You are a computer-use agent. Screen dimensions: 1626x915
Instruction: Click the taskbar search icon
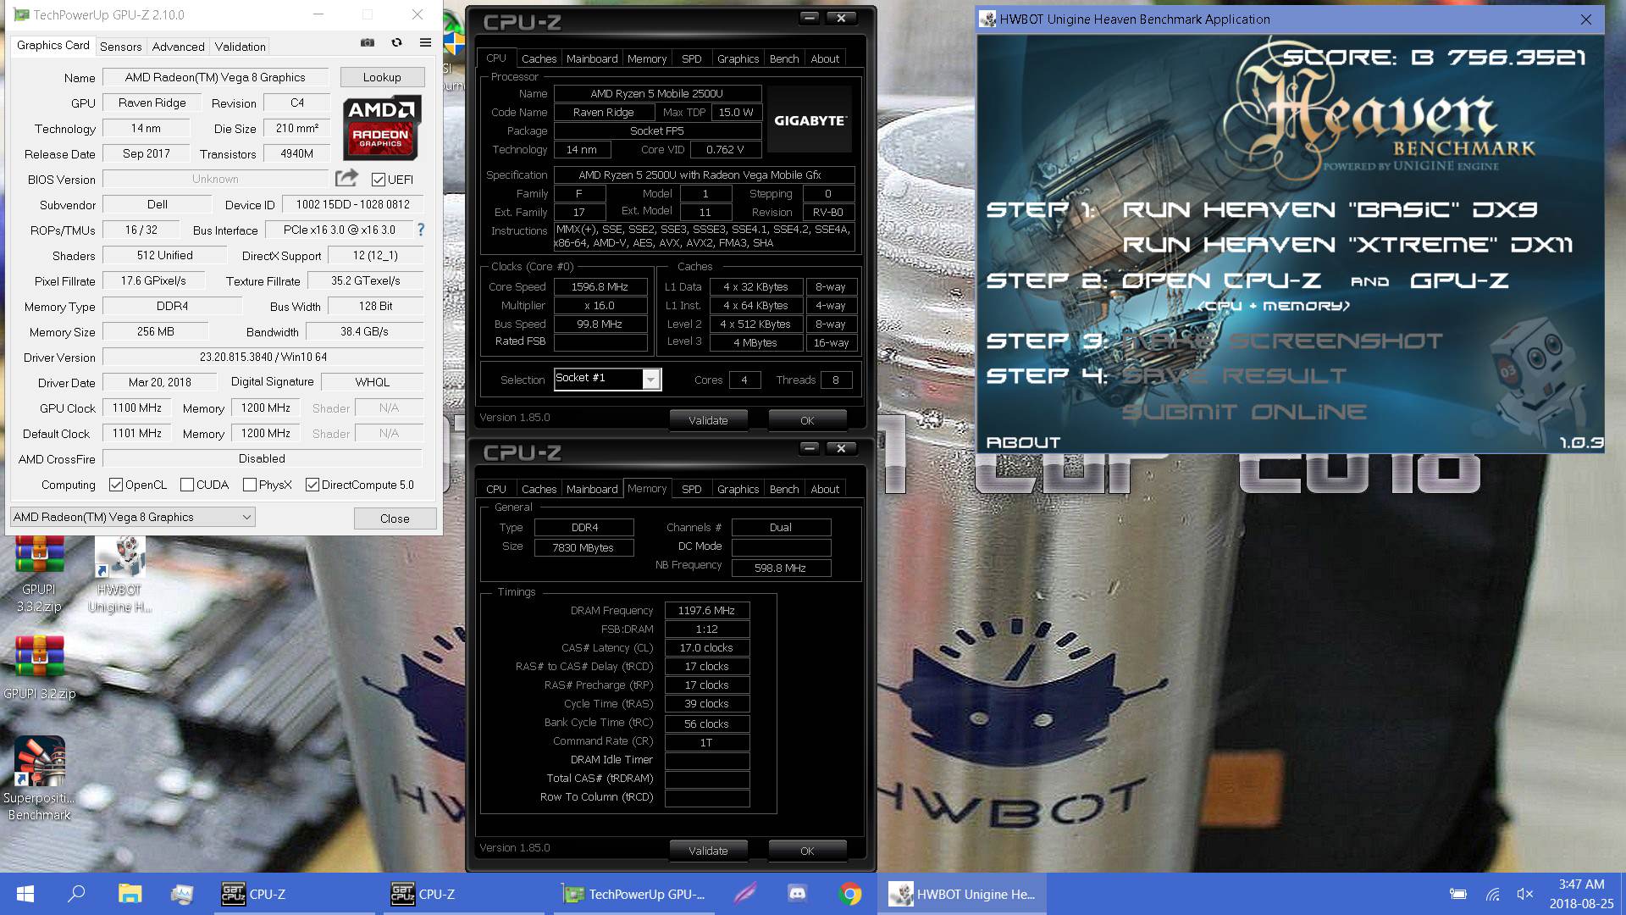coord(76,894)
